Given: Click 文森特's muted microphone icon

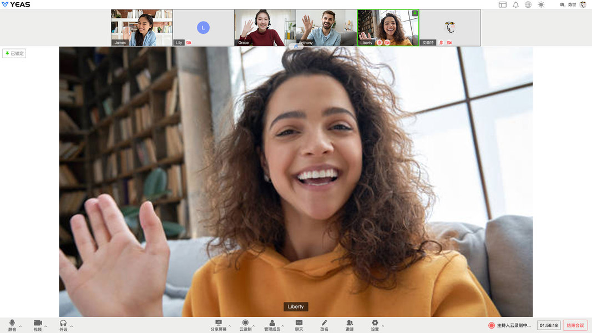Looking at the screenshot, I should [x=441, y=43].
